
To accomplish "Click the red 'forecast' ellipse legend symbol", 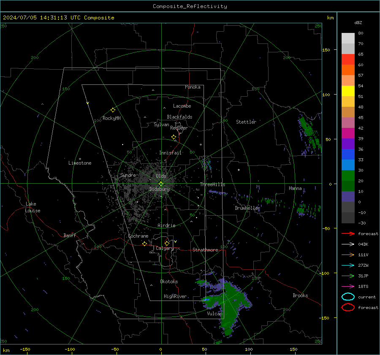I will 348,307.
